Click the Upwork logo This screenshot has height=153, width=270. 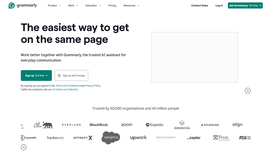[138, 138]
